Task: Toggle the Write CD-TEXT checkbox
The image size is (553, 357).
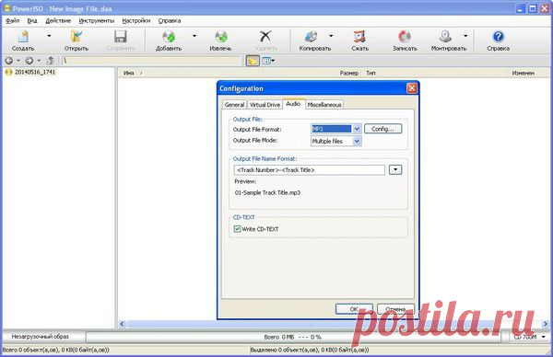Action: [237, 229]
